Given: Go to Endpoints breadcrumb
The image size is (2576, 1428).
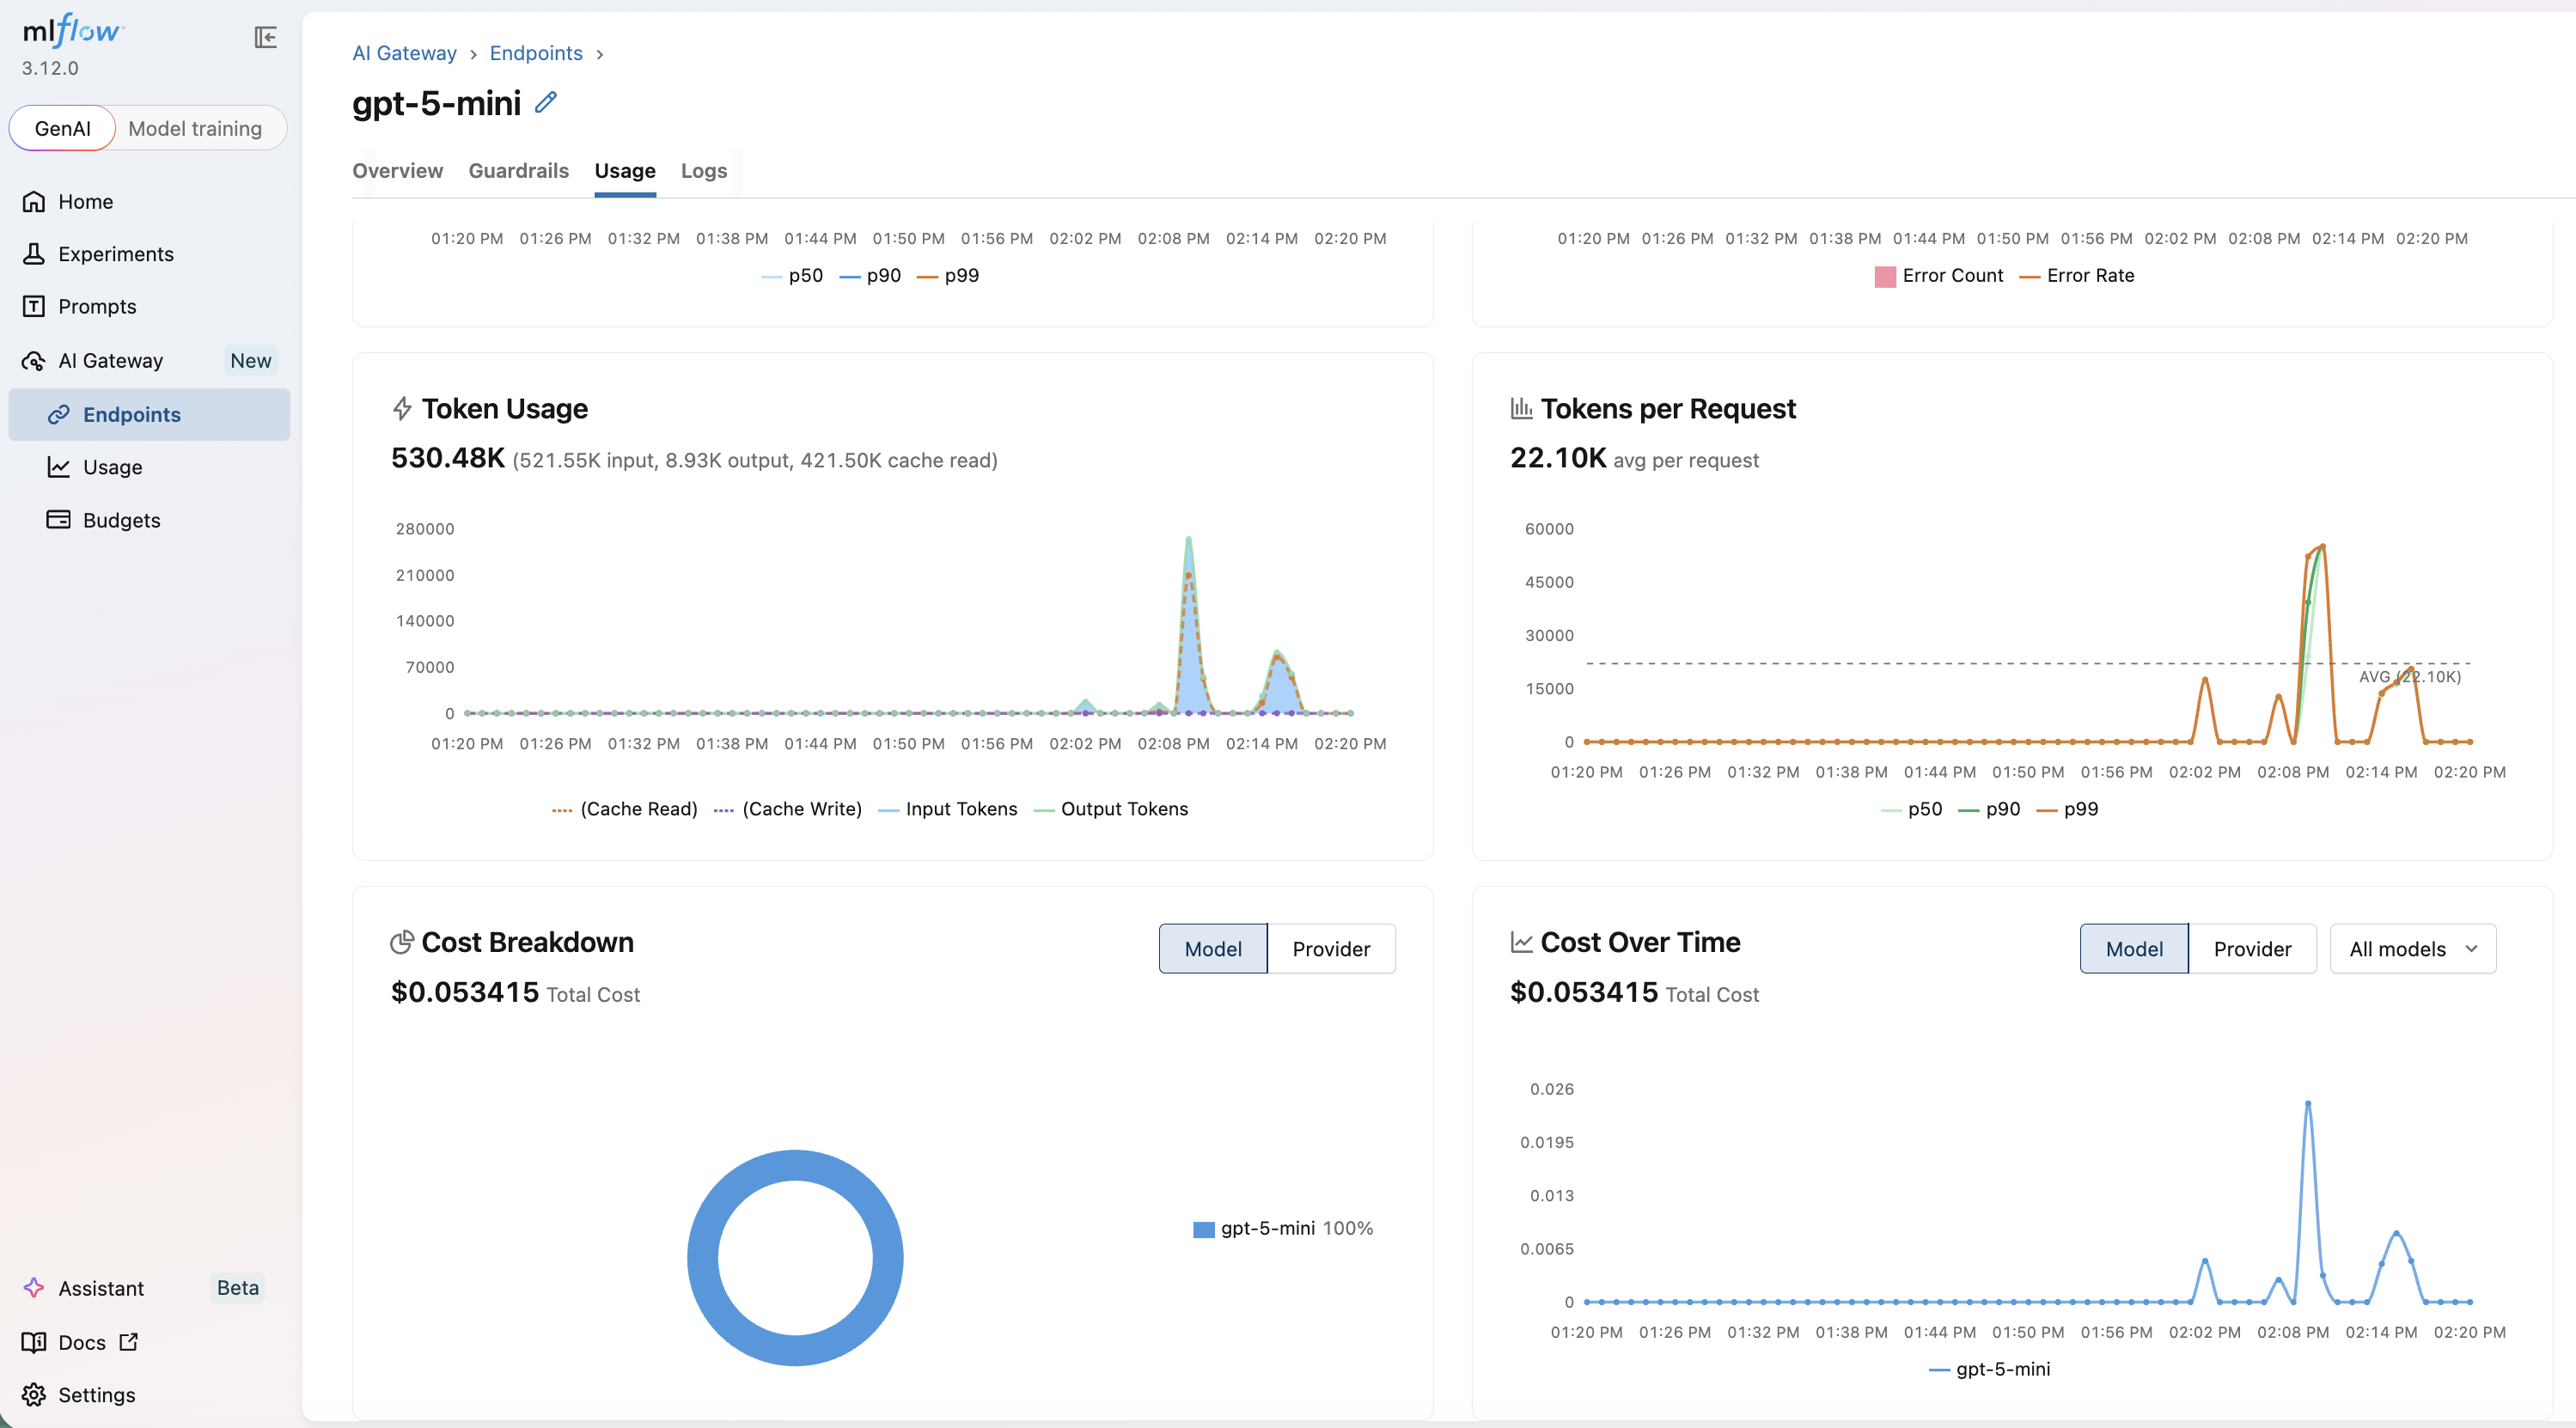Looking at the screenshot, I should point(536,53).
